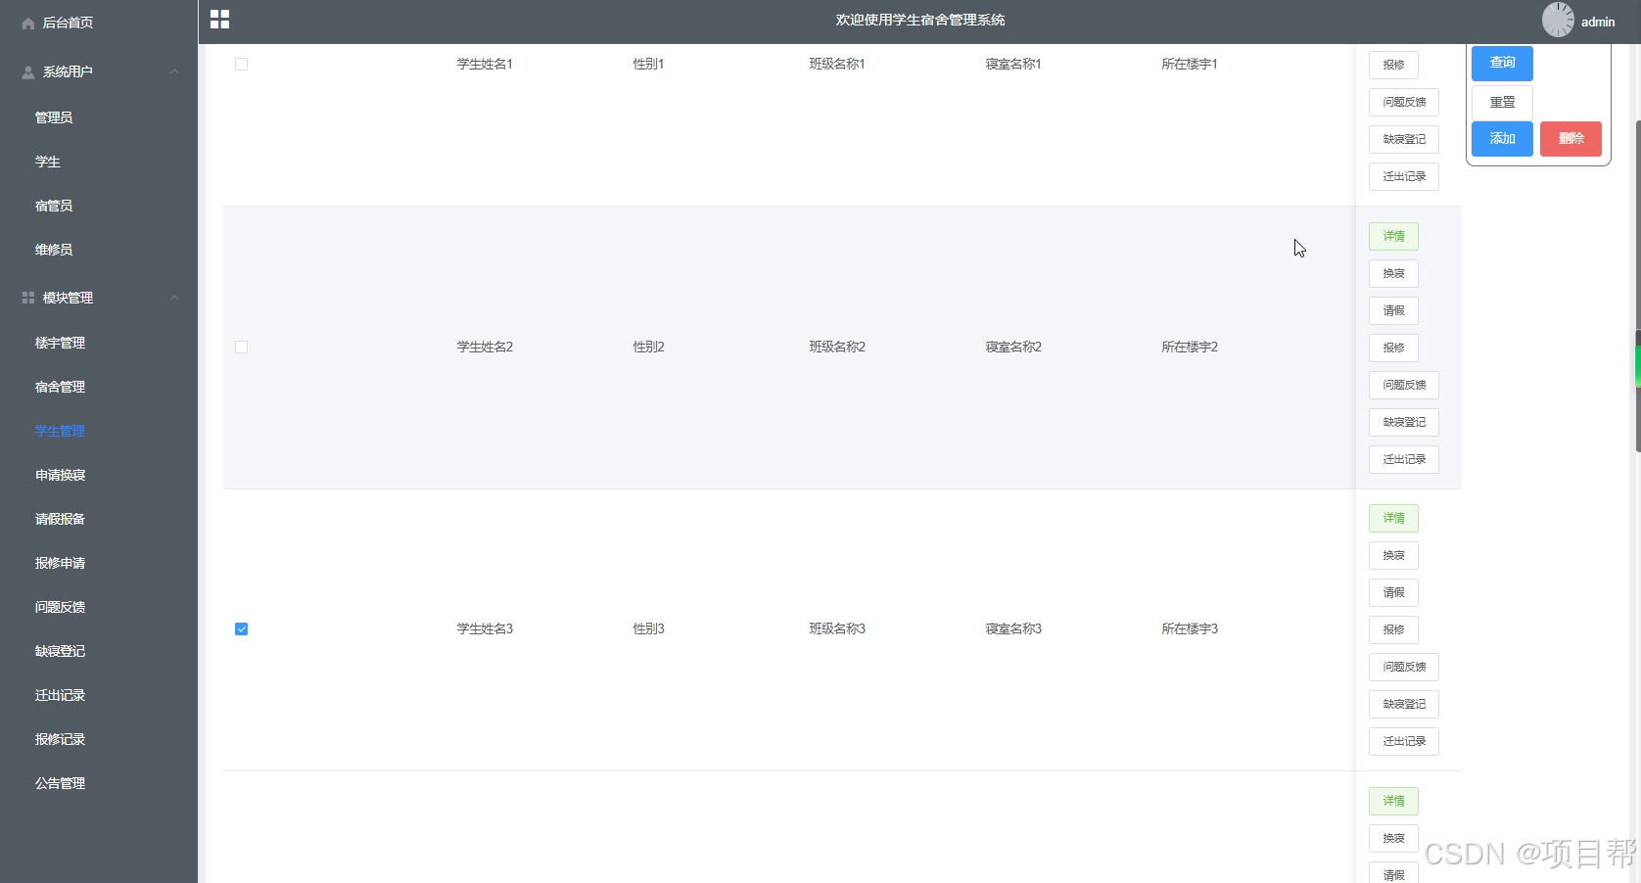Screen dimensions: 1641x883
Task: Open 公告管理 in the sidebar
Action: [x=60, y=783]
